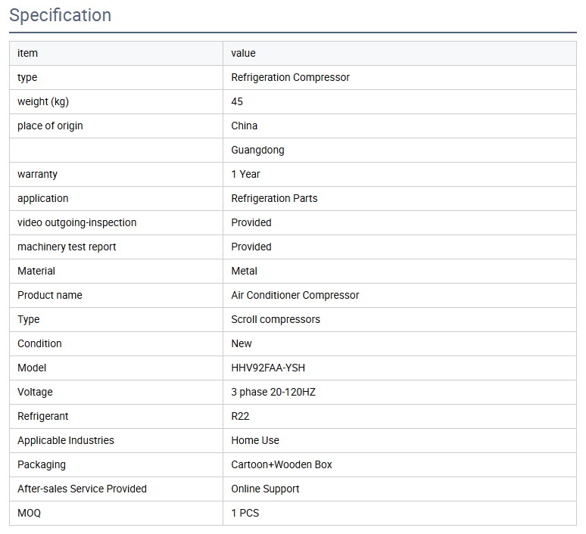
Task: Click the Specification heading
Action: [60, 15]
